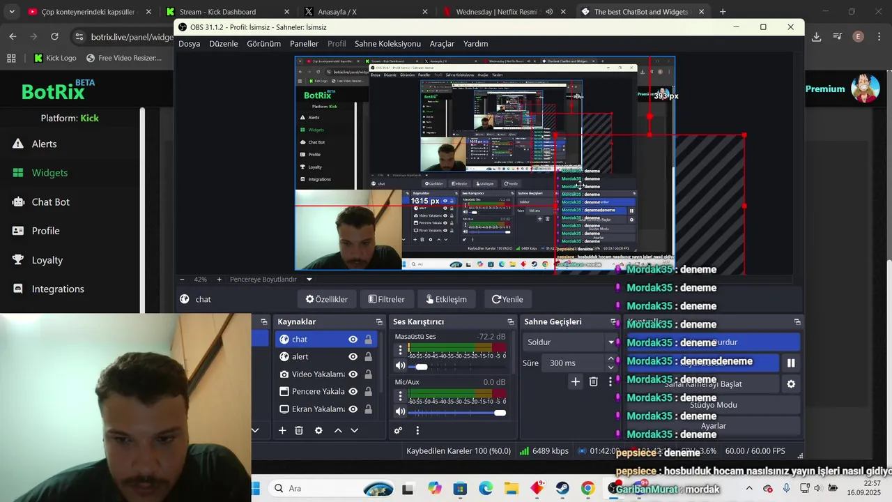Click Filtreler button

[387, 299]
